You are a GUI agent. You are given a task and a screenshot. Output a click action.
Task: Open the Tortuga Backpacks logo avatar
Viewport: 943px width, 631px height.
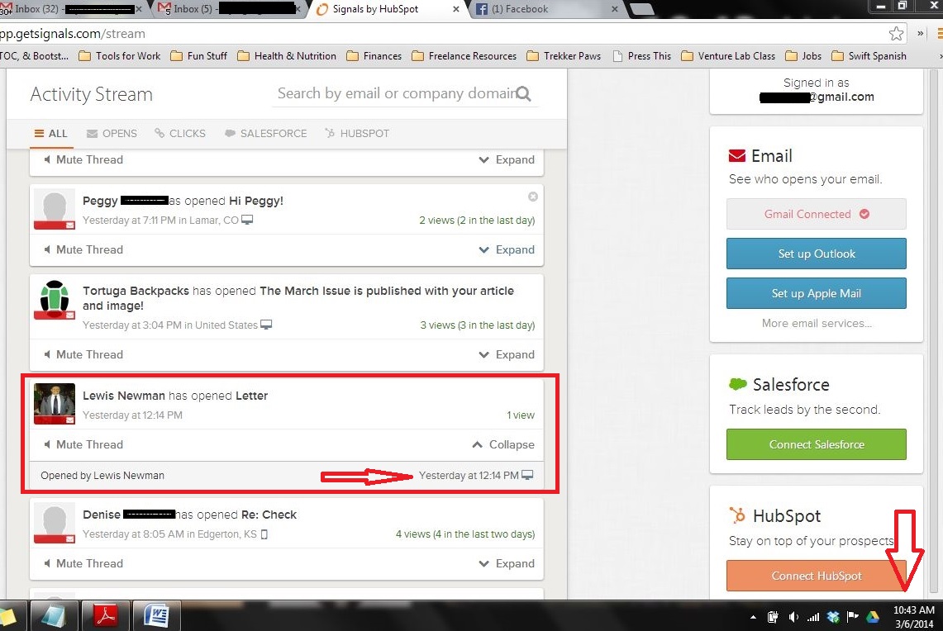tap(54, 299)
